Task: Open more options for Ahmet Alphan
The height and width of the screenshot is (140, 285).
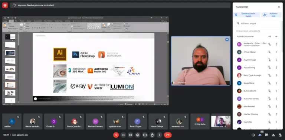Action: point(276,52)
